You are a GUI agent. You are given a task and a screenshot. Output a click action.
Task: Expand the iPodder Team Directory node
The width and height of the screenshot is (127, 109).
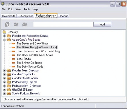4,71
